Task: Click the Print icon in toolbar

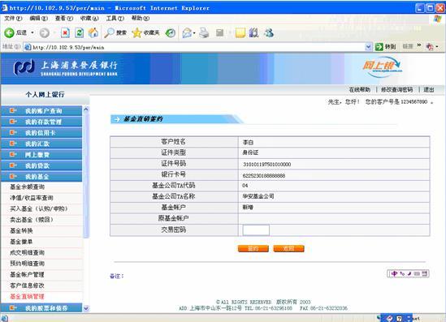Action: 204,33
